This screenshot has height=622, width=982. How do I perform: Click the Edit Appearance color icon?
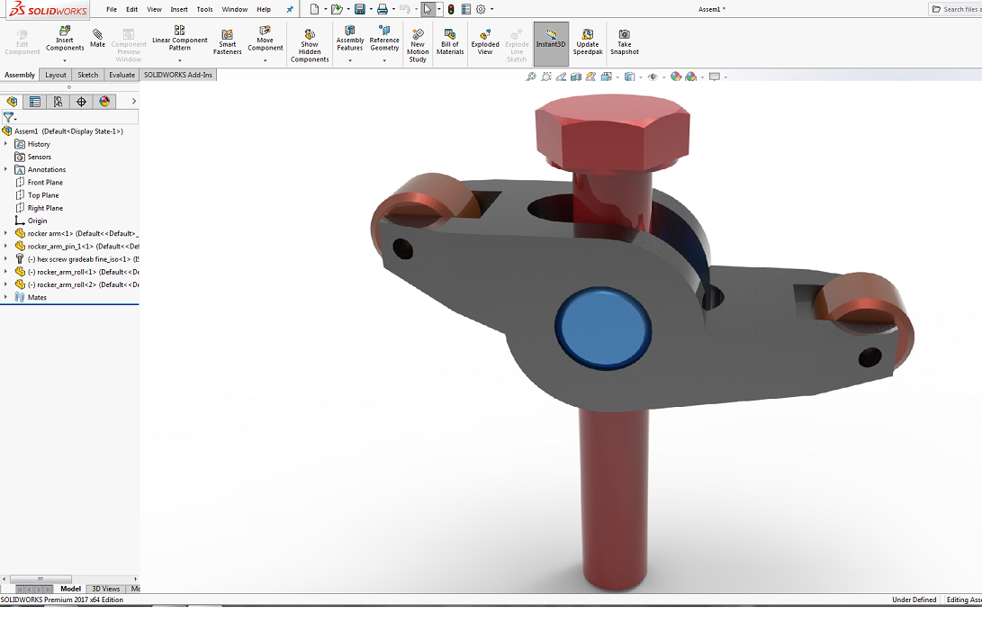(676, 77)
